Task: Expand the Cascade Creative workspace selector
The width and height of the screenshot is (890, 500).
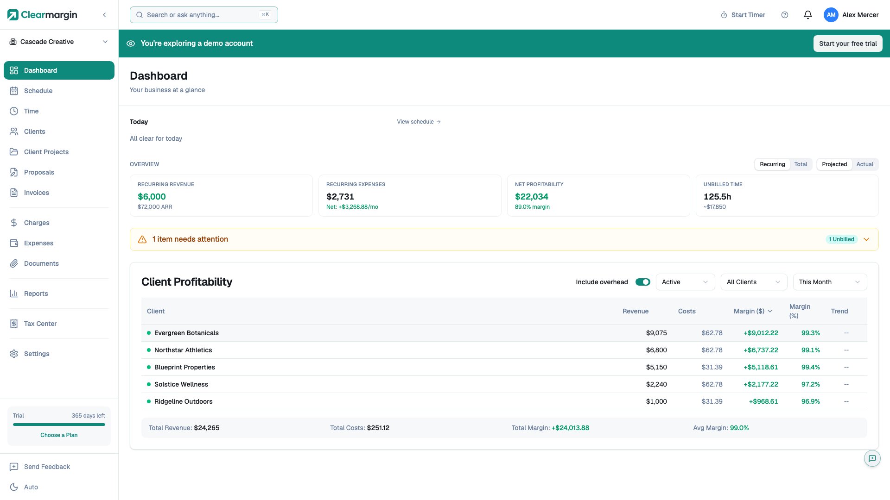Action: coord(59,42)
